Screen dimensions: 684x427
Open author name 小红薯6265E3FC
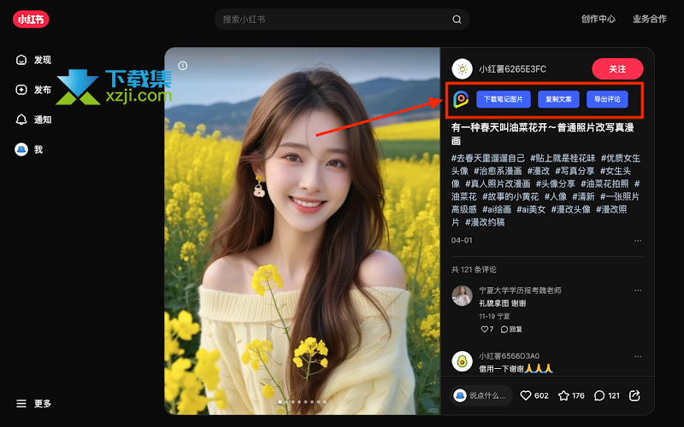pyautogui.click(x=512, y=69)
